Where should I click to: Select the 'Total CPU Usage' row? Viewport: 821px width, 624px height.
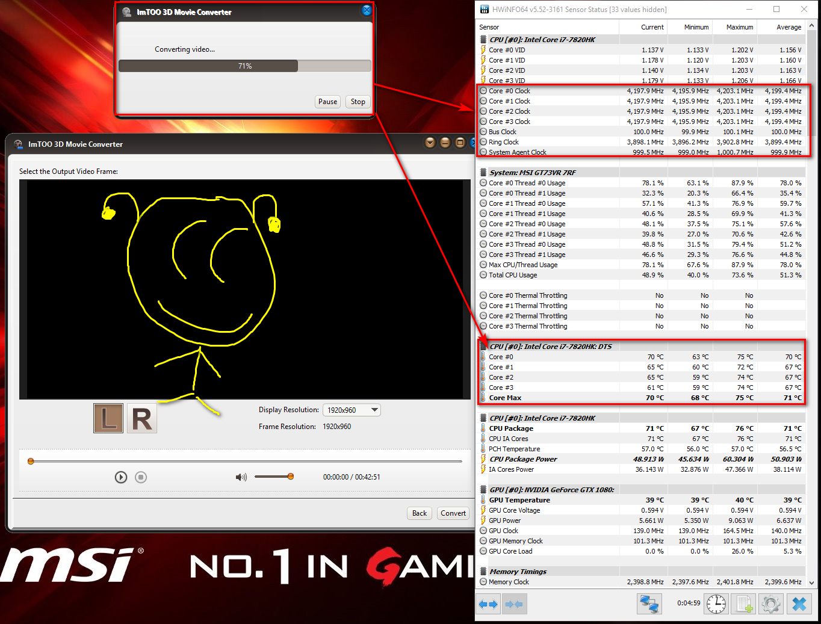(642, 275)
